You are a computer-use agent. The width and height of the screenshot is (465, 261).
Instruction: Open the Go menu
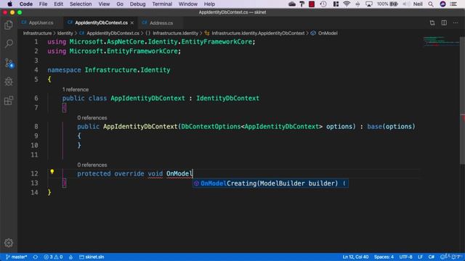point(120,4)
